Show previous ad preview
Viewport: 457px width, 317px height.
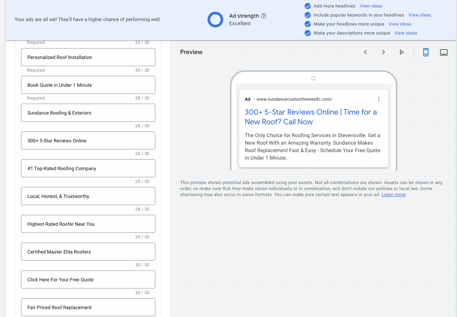tap(365, 52)
